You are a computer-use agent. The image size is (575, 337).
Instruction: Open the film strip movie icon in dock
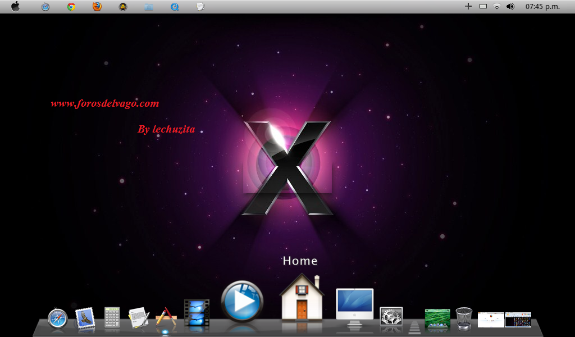click(x=197, y=312)
